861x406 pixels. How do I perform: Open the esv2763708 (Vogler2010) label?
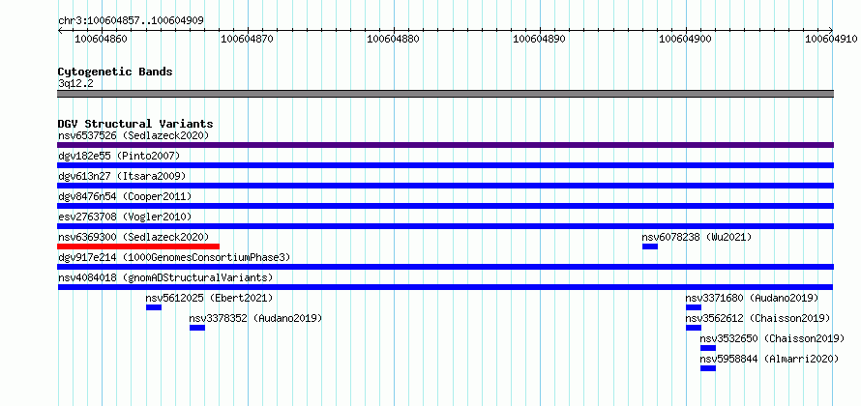pyautogui.click(x=125, y=217)
